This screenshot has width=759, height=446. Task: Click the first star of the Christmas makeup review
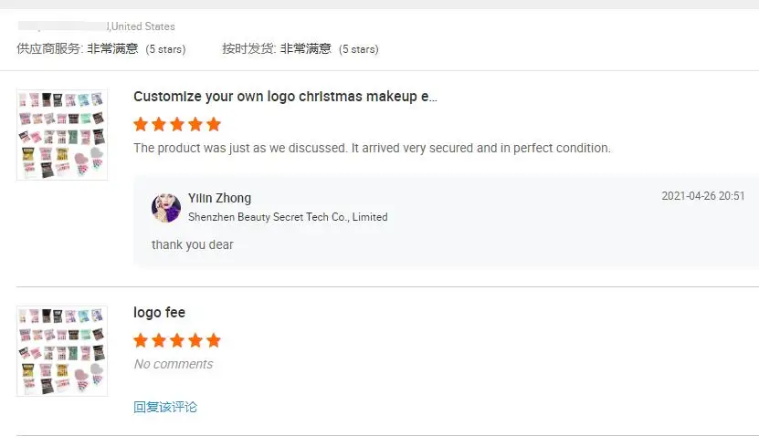point(141,124)
